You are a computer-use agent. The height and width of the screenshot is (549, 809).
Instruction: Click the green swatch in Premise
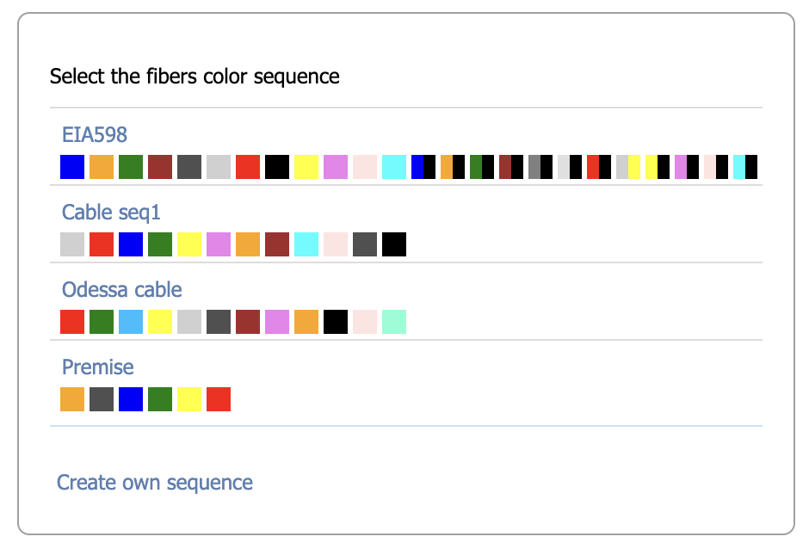160,399
